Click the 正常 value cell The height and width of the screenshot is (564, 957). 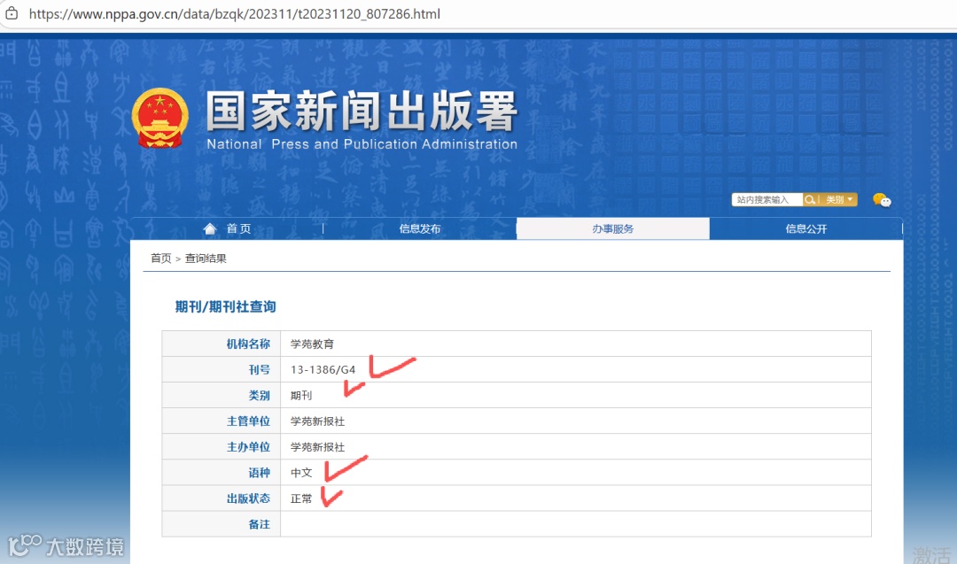(576, 498)
